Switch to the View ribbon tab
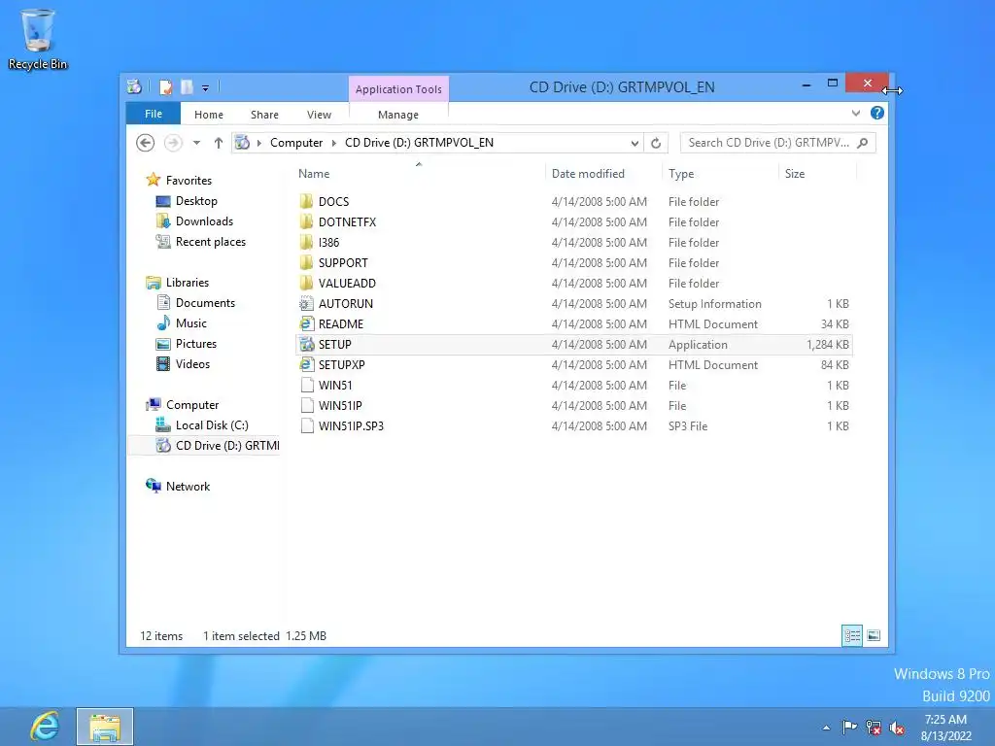995x746 pixels. (319, 115)
